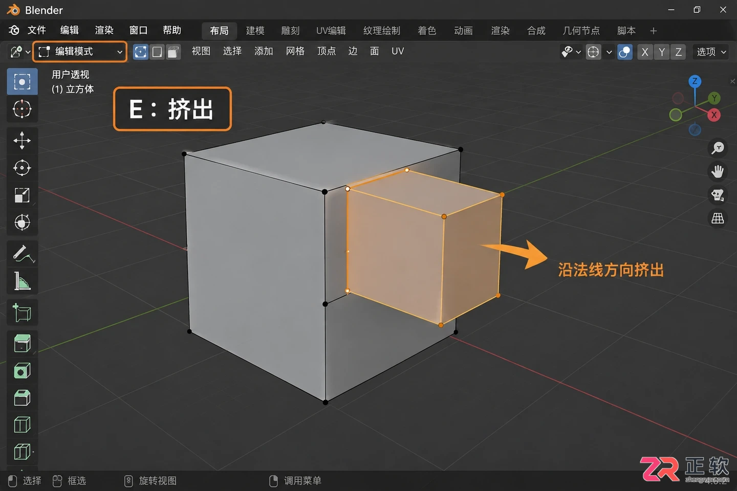737x491 pixels.
Task: Click the zoom magnifier viewport icon
Action: (x=718, y=148)
